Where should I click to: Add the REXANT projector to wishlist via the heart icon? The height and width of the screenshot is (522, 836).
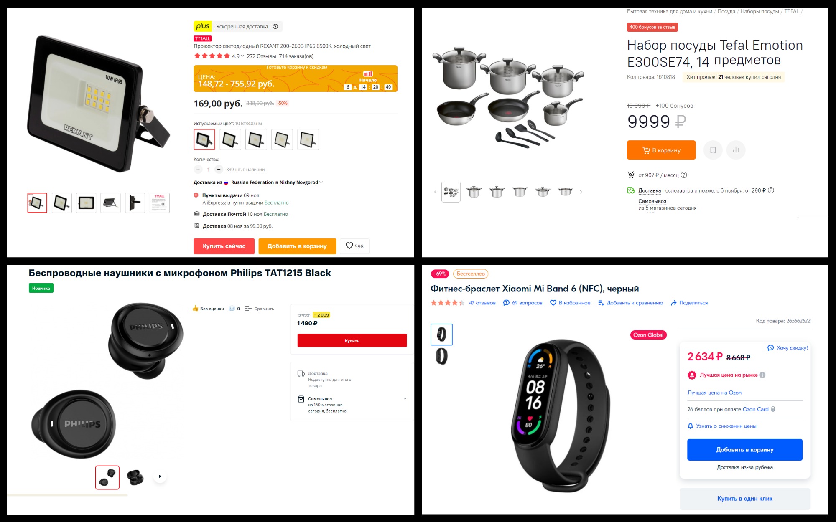[349, 246]
